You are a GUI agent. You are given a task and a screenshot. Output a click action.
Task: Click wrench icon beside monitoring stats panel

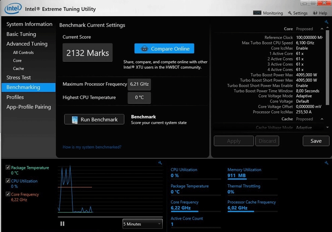pos(326,163)
